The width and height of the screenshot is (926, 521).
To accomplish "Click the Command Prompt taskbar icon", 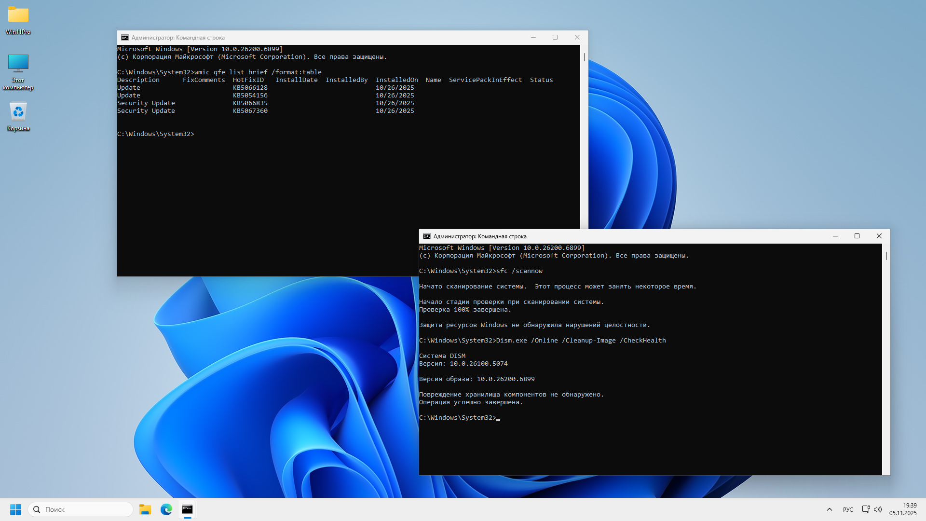I will tap(187, 509).
